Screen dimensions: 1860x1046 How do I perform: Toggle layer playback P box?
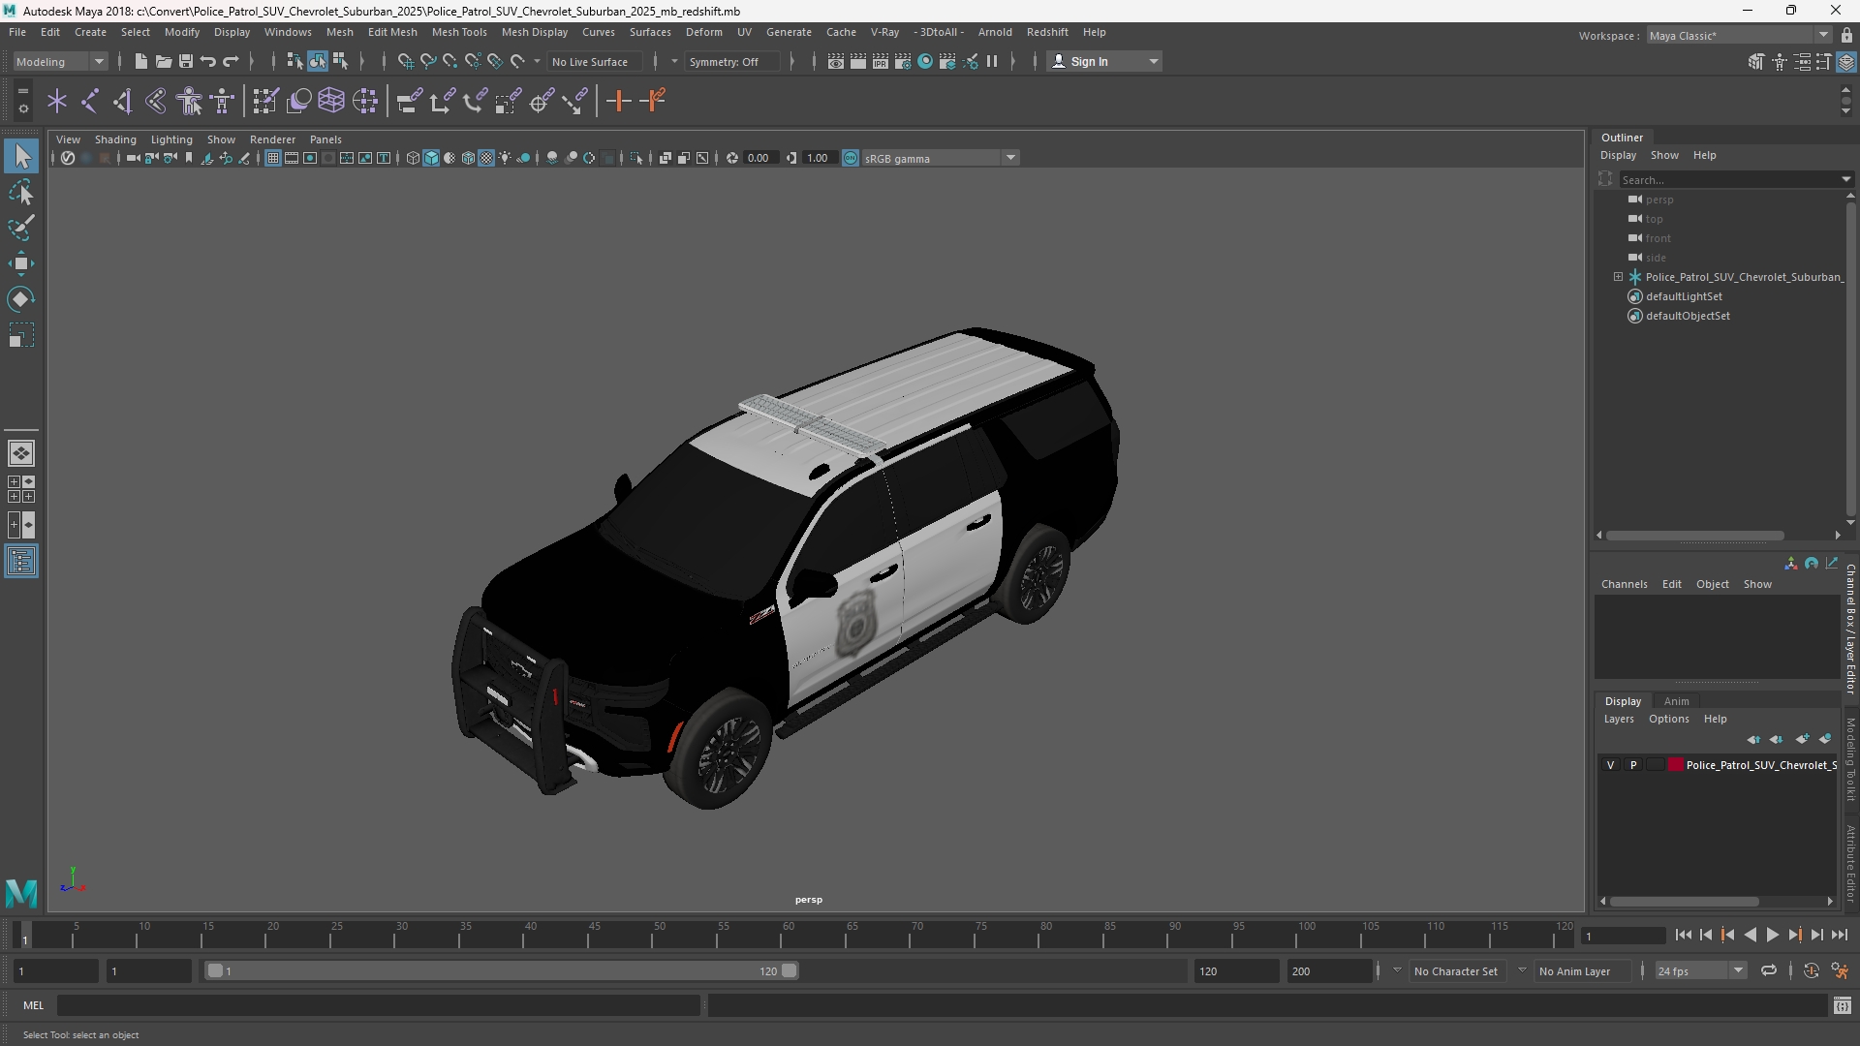(x=1633, y=765)
